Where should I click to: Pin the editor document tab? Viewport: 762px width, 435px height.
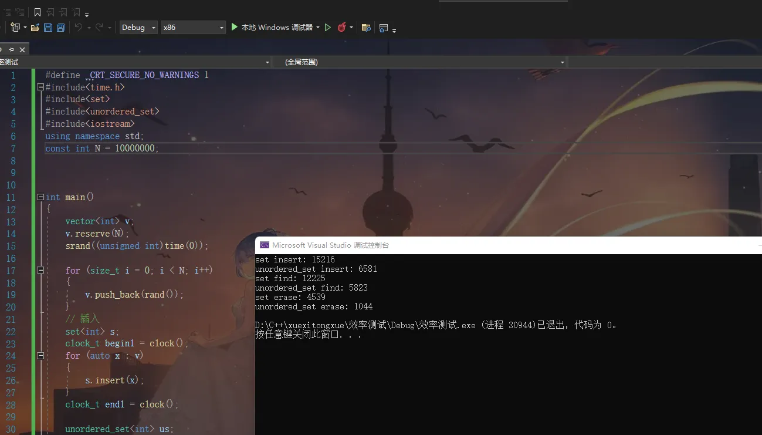coord(11,50)
